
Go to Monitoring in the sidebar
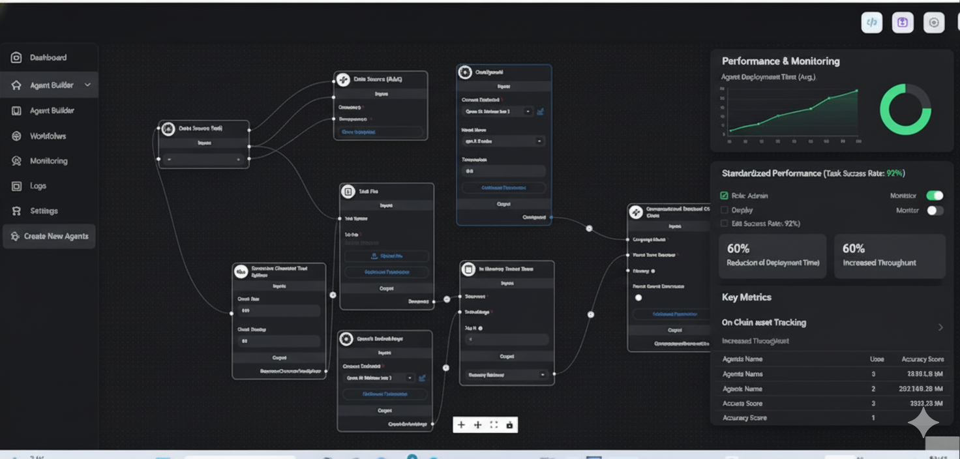(48, 161)
